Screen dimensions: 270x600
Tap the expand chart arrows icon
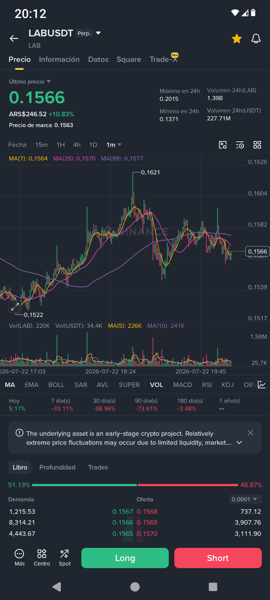tap(15, 307)
